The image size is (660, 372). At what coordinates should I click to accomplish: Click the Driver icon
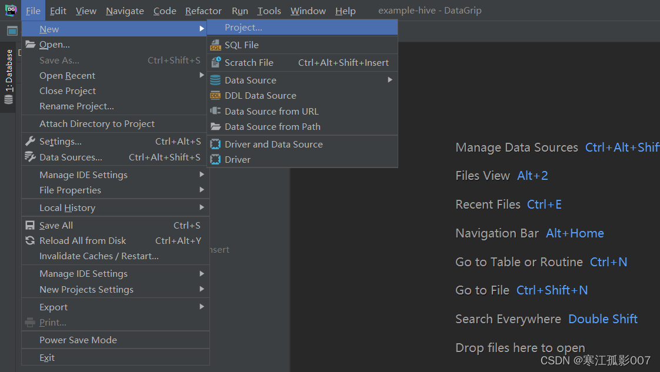(215, 159)
